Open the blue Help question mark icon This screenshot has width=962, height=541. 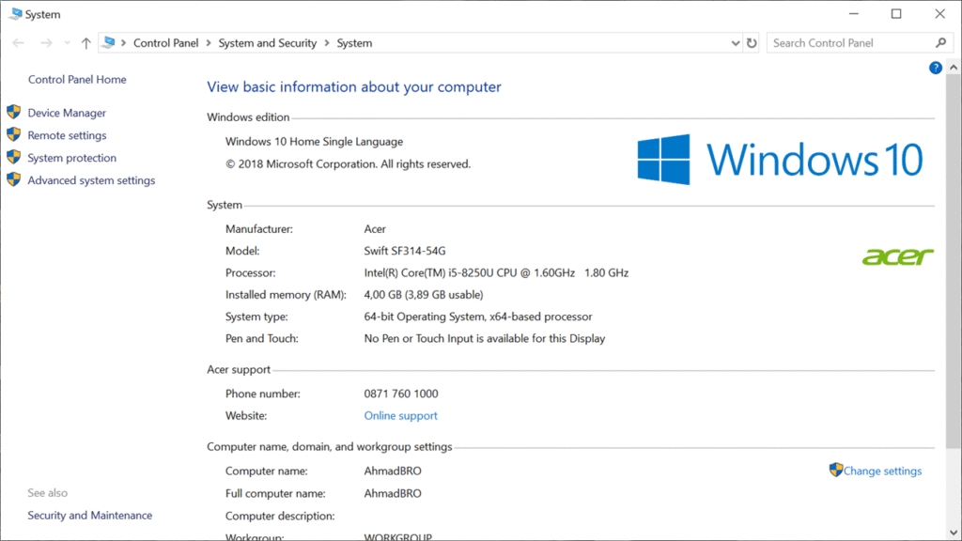click(935, 68)
